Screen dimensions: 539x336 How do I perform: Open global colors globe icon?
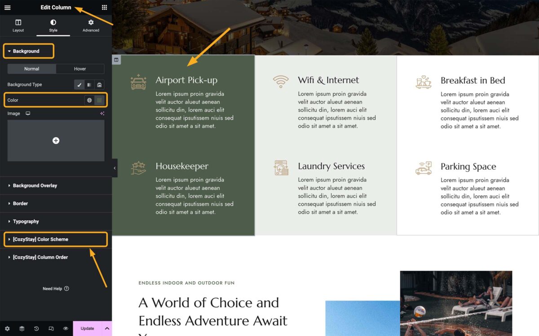tap(89, 100)
